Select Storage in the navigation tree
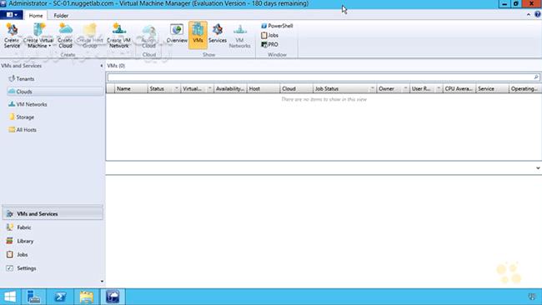 point(22,117)
